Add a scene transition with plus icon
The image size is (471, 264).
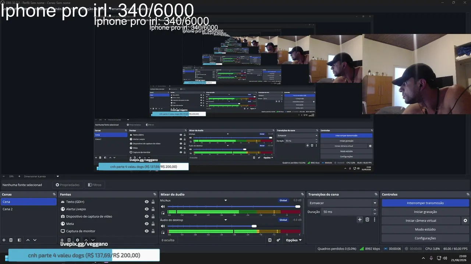point(360,220)
